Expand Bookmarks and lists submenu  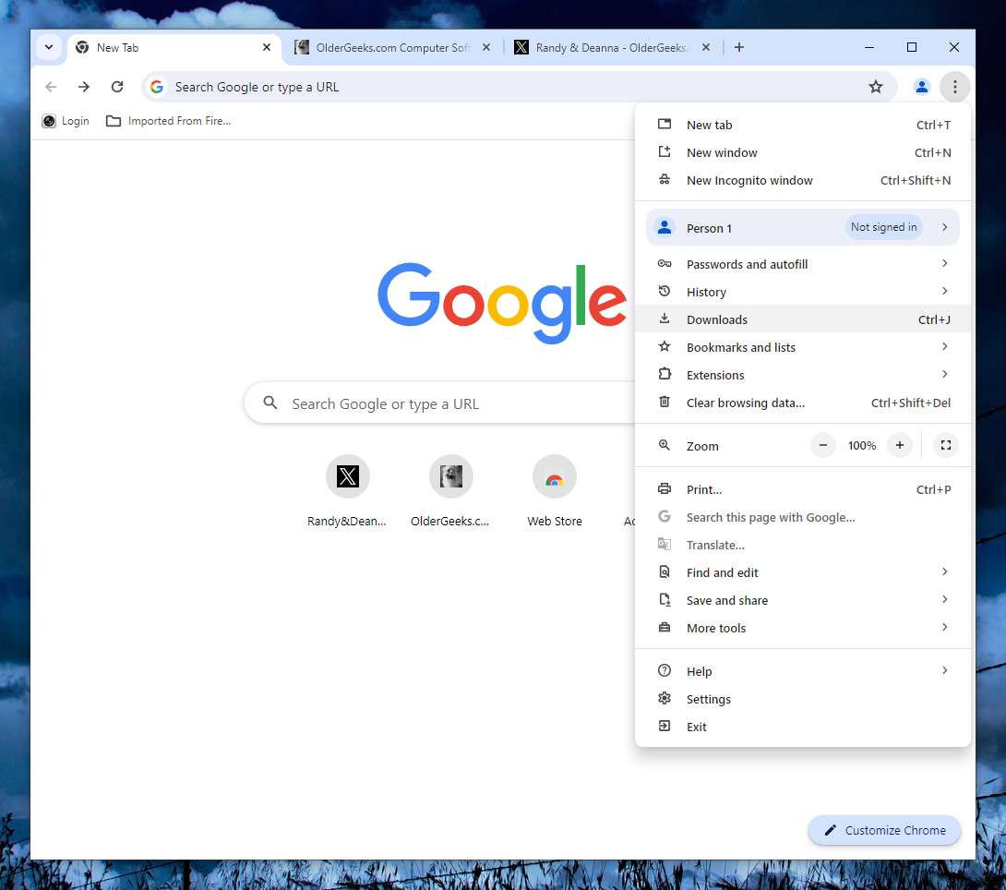(803, 347)
